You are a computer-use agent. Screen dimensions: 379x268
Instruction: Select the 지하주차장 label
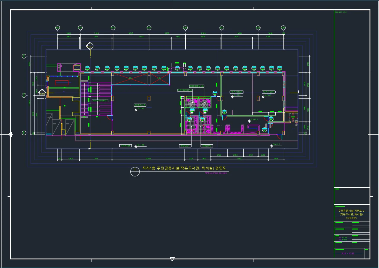pos(125,146)
